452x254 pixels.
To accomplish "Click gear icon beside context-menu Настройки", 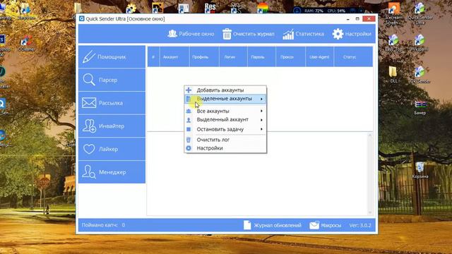I will click(x=189, y=148).
